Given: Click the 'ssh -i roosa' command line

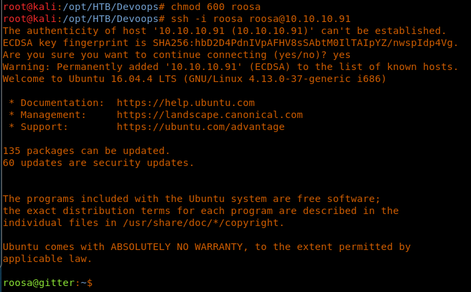Looking at the screenshot, I should (250, 19).
